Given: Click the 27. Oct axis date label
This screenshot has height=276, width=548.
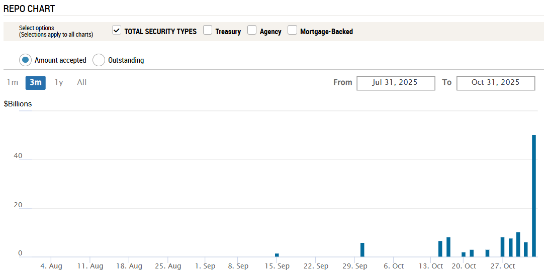Looking at the screenshot, I should click(503, 266).
